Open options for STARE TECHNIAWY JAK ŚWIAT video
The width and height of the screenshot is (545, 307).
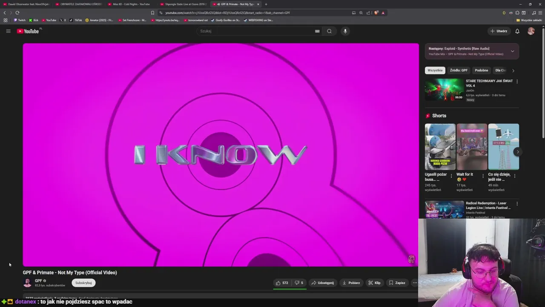pyautogui.click(x=517, y=81)
